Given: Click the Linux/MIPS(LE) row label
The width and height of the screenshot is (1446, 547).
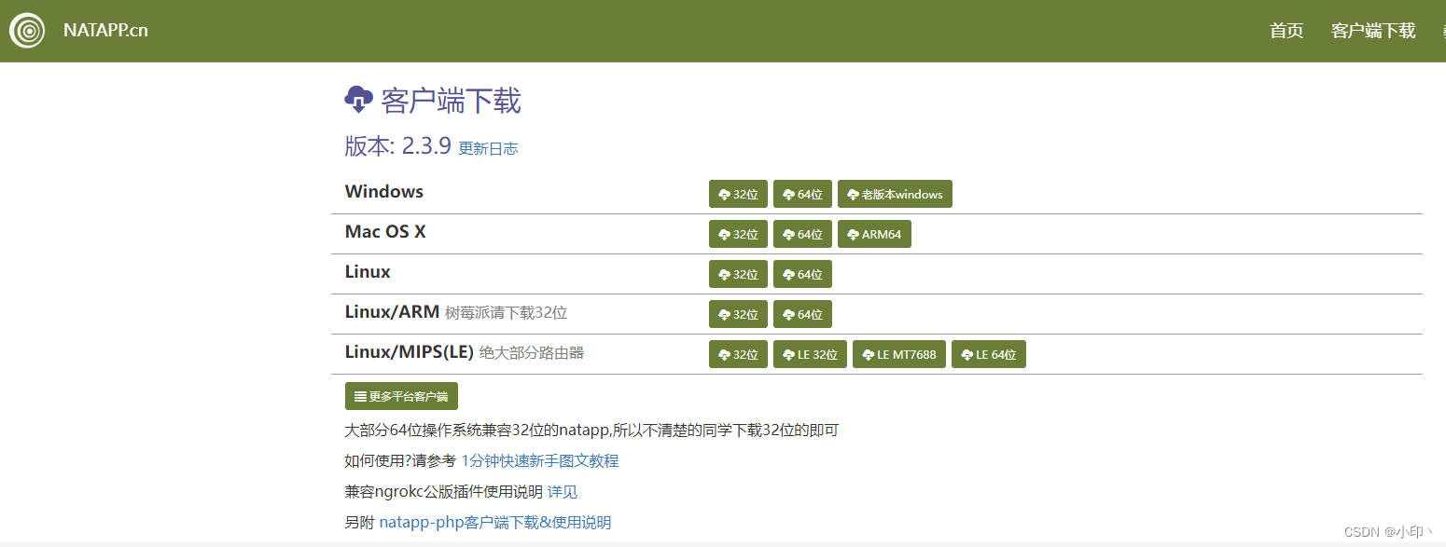Looking at the screenshot, I should [410, 351].
